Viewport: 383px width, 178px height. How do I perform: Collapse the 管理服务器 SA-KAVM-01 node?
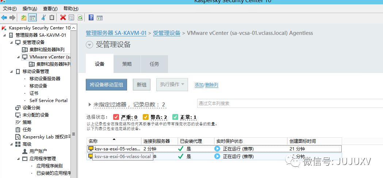(x=4, y=35)
